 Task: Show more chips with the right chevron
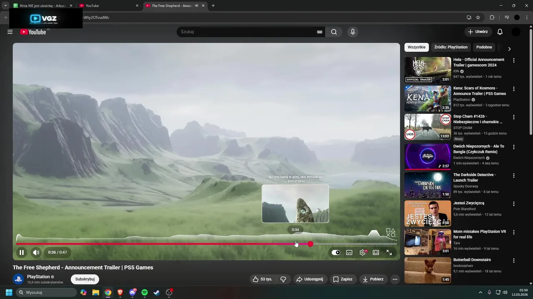coord(509,49)
